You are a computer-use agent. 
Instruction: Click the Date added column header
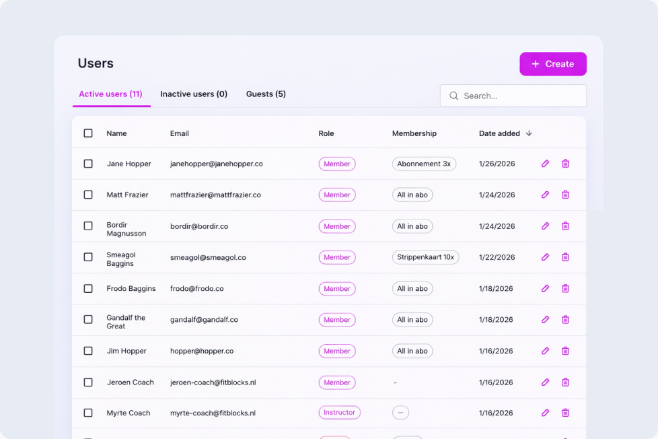[x=499, y=133]
